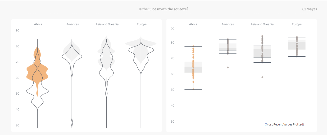Click the Asia and Oceania low outlier dot
This screenshot has width=327, height=135.
point(262,77)
